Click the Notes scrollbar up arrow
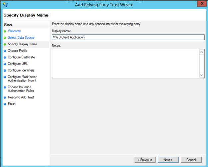The image size is (208, 167). coord(201,52)
